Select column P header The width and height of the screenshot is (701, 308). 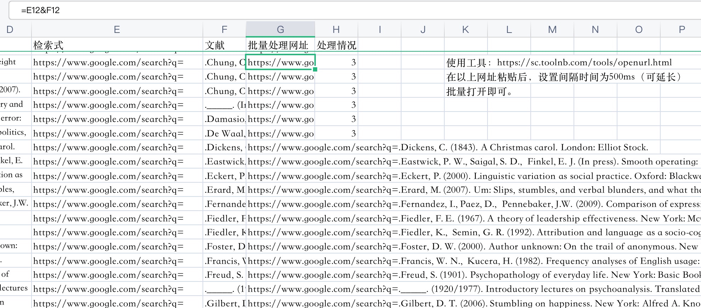coord(682,29)
